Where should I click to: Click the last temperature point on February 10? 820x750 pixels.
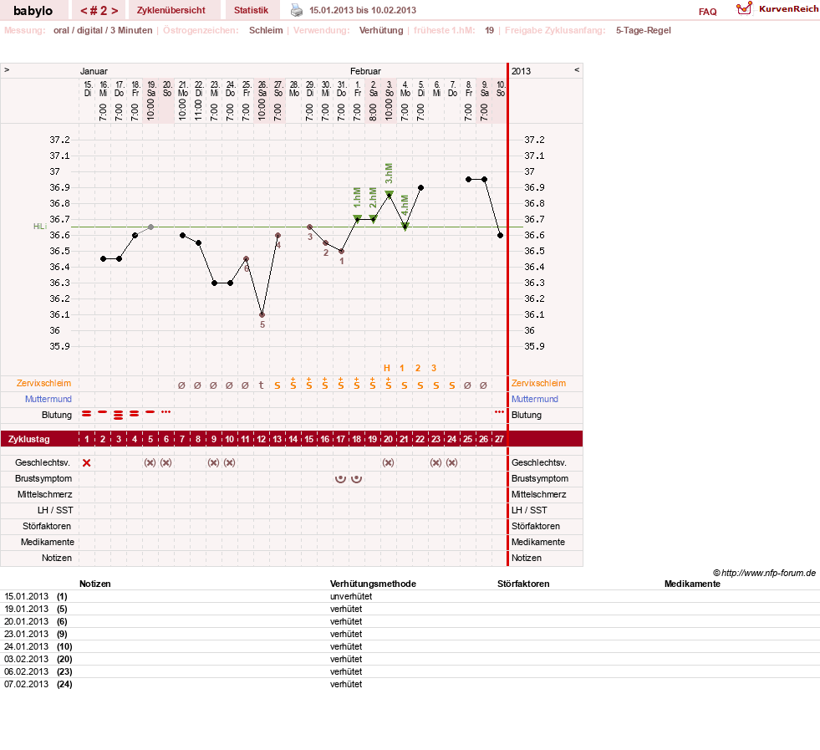click(x=501, y=235)
